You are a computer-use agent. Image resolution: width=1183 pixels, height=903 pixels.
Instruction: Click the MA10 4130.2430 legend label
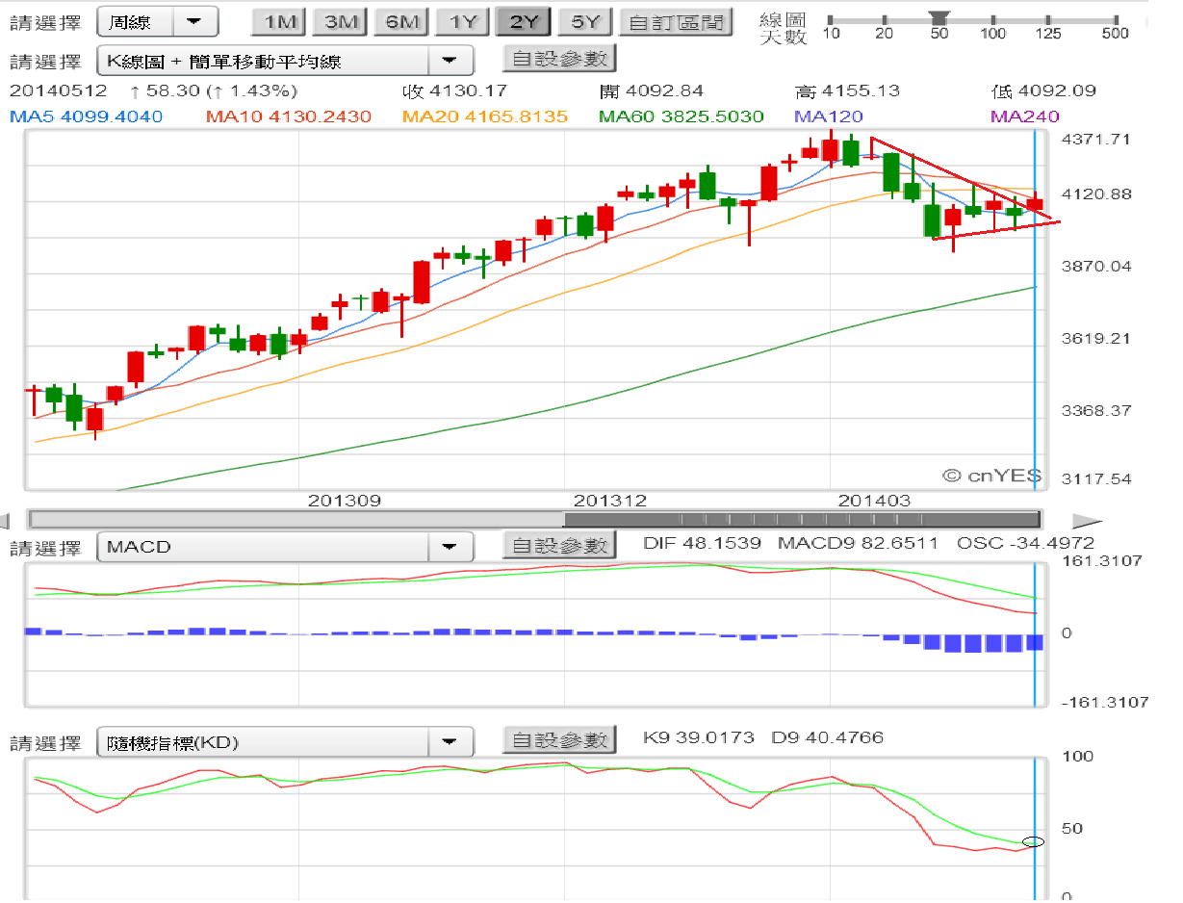(289, 116)
